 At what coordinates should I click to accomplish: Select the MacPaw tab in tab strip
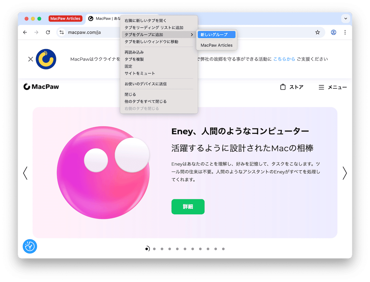[x=103, y=19]
